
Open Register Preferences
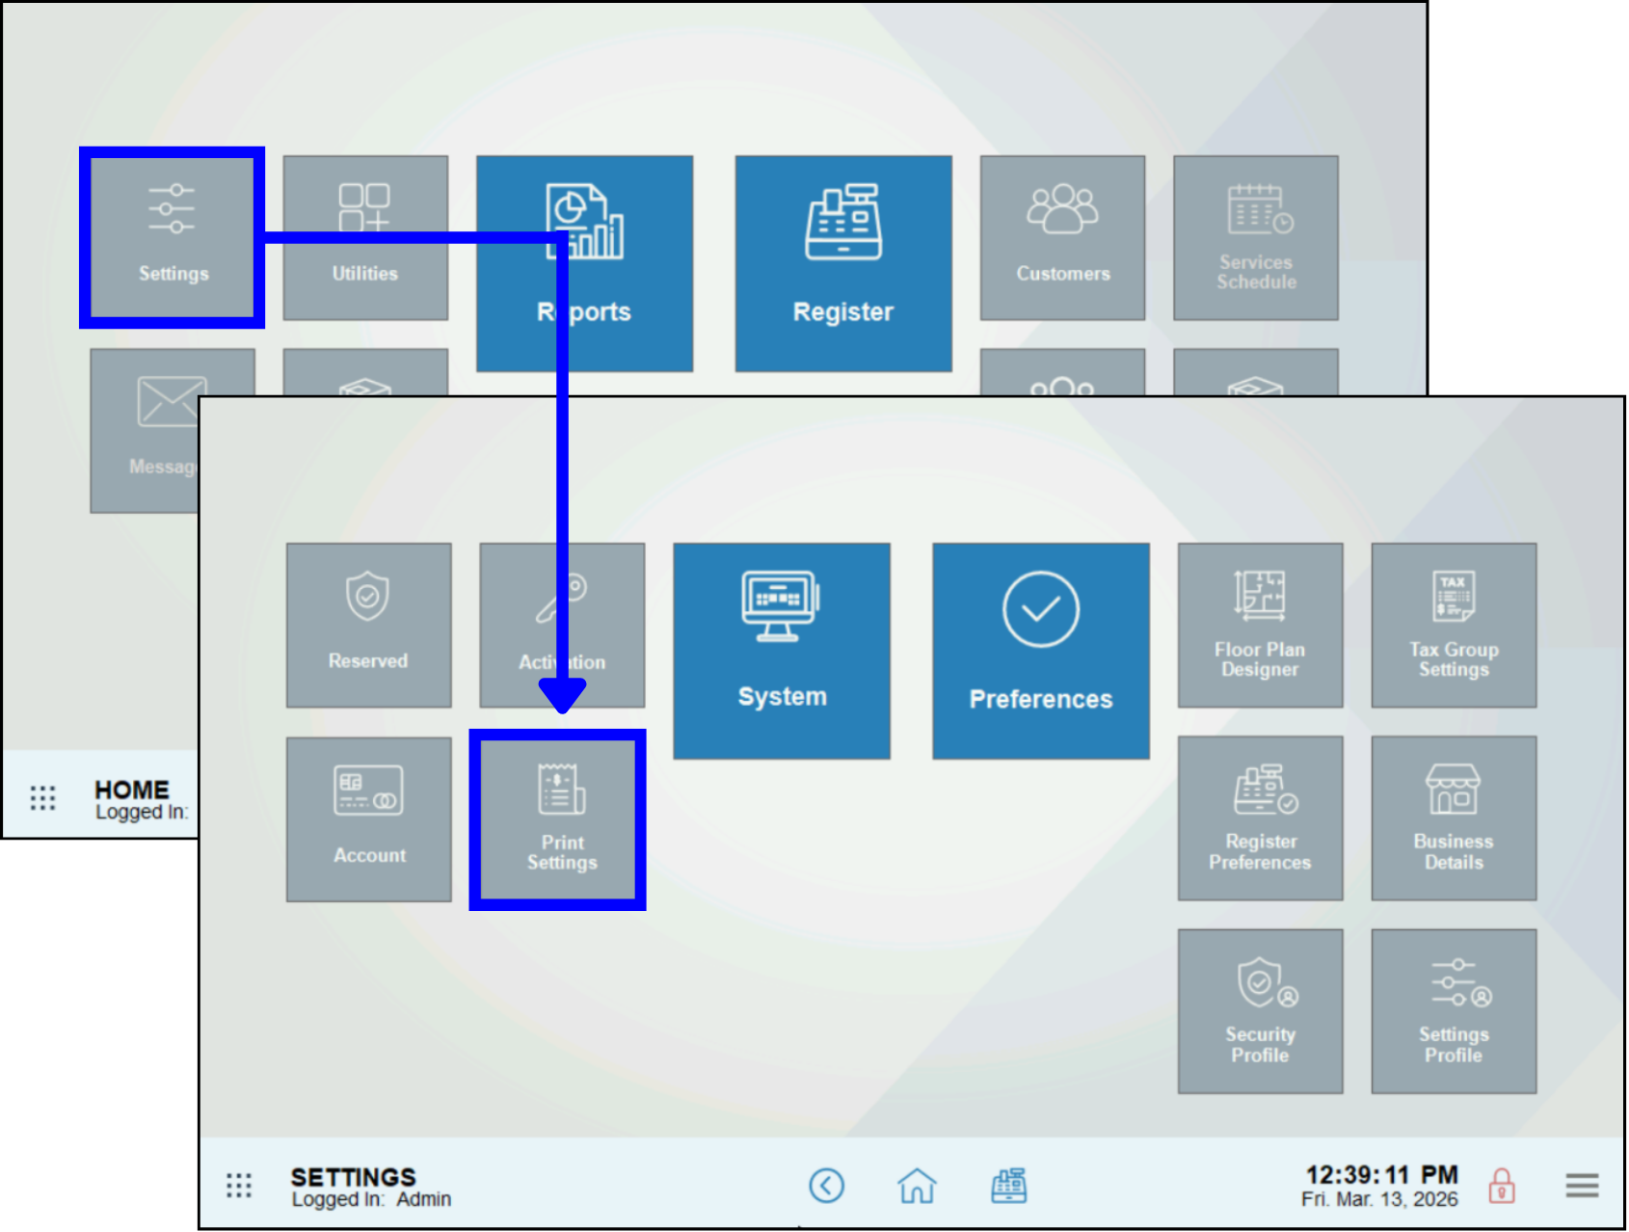(x=1260, y=817)
